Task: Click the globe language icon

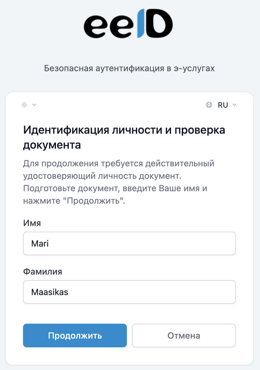Action: tap(209, 105)
